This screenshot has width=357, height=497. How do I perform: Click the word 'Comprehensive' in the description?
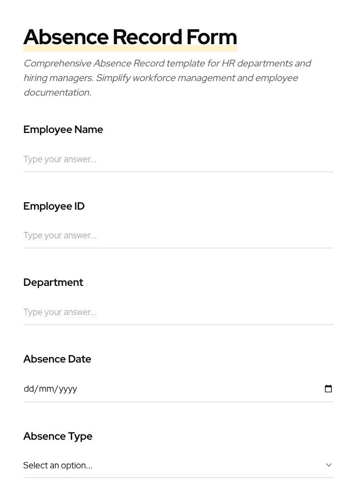tap(57, 64)
